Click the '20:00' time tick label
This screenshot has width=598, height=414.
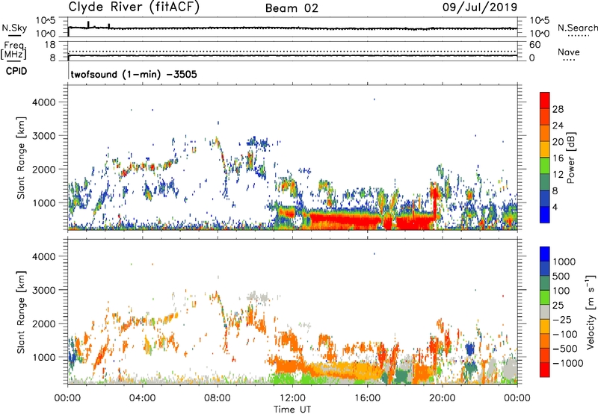pos(443,398)
